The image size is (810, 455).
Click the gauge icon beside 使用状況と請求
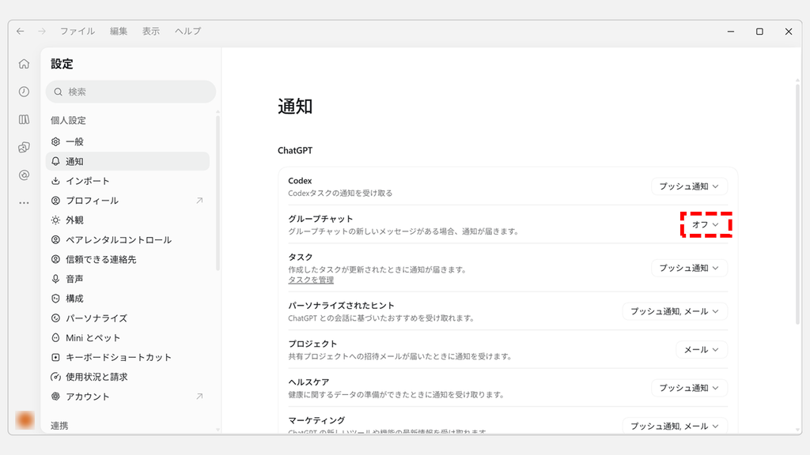point(56,377)
